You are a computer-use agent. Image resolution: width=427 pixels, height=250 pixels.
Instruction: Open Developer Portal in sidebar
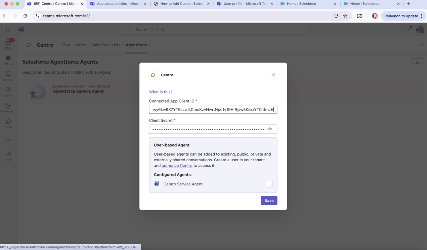8,108
